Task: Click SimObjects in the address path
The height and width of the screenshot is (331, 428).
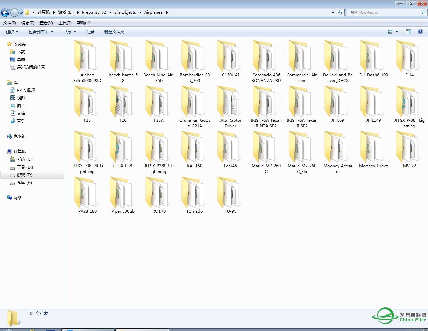Action: point(125,12)
